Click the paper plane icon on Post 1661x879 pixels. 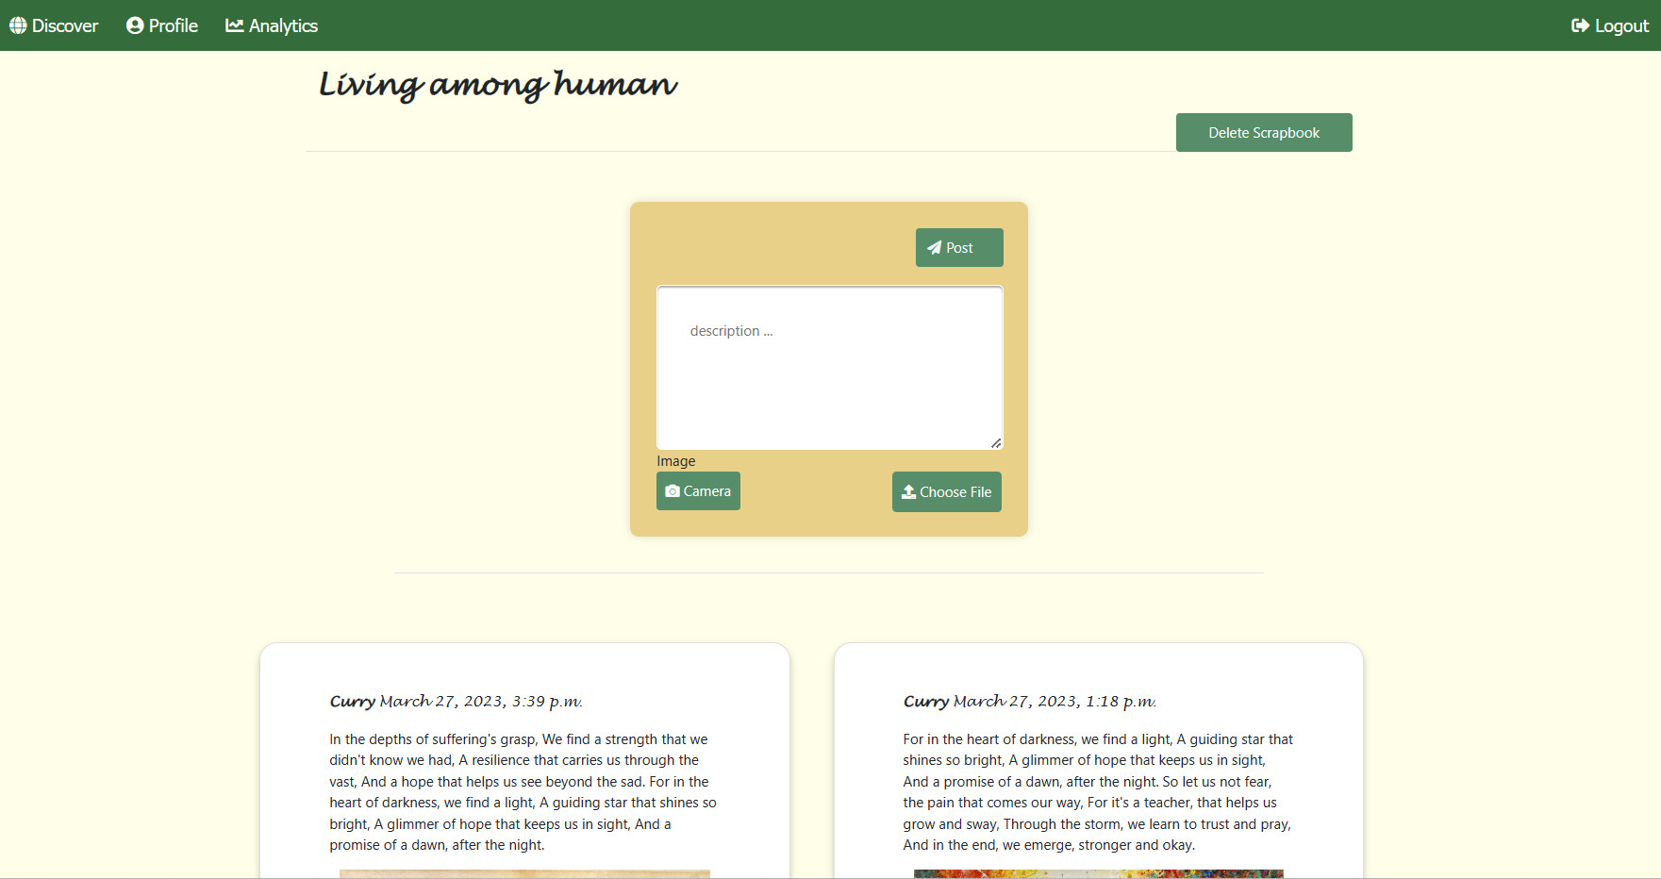pyautogui.click(x=935, y=247)
